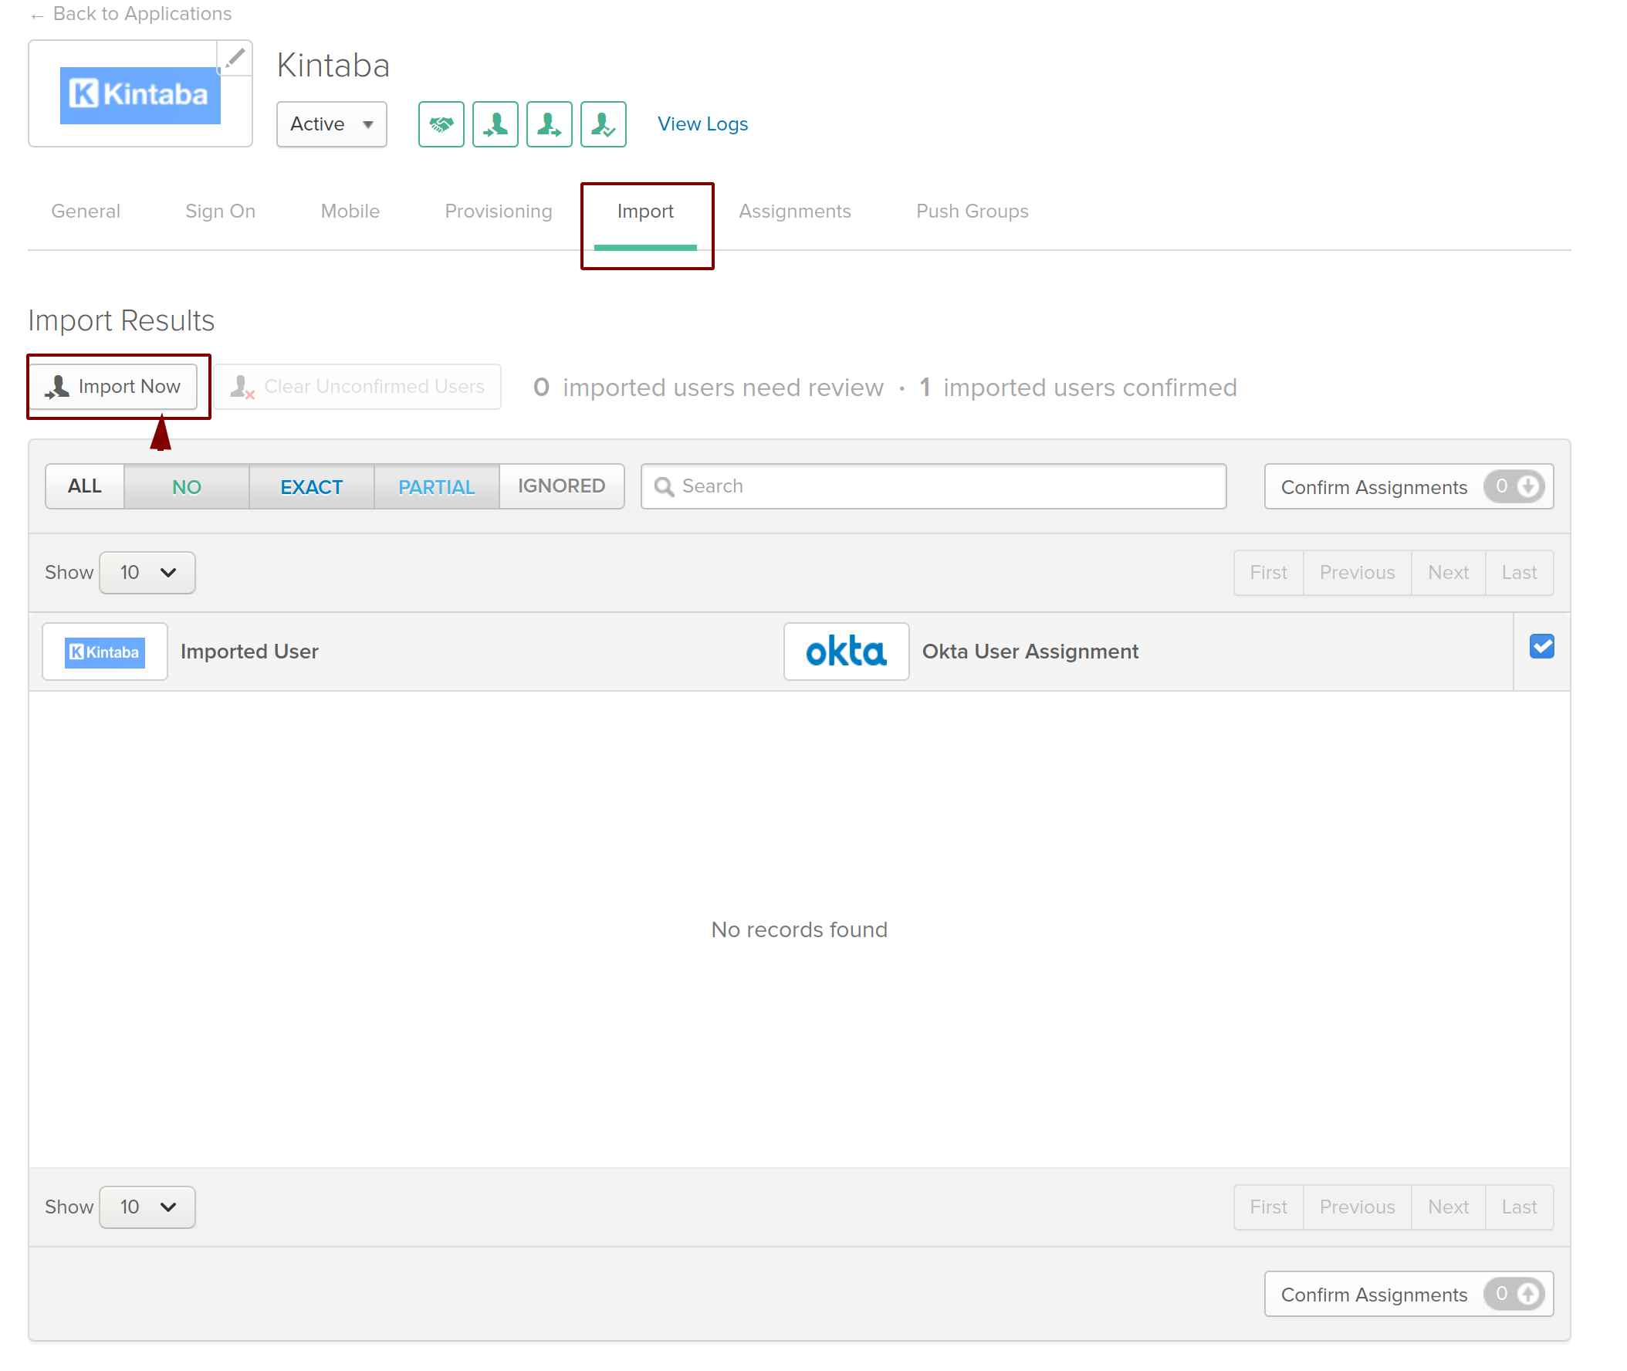The image size is (1627, 1371).
Task: Switch to the General tab
Action: 86,212
